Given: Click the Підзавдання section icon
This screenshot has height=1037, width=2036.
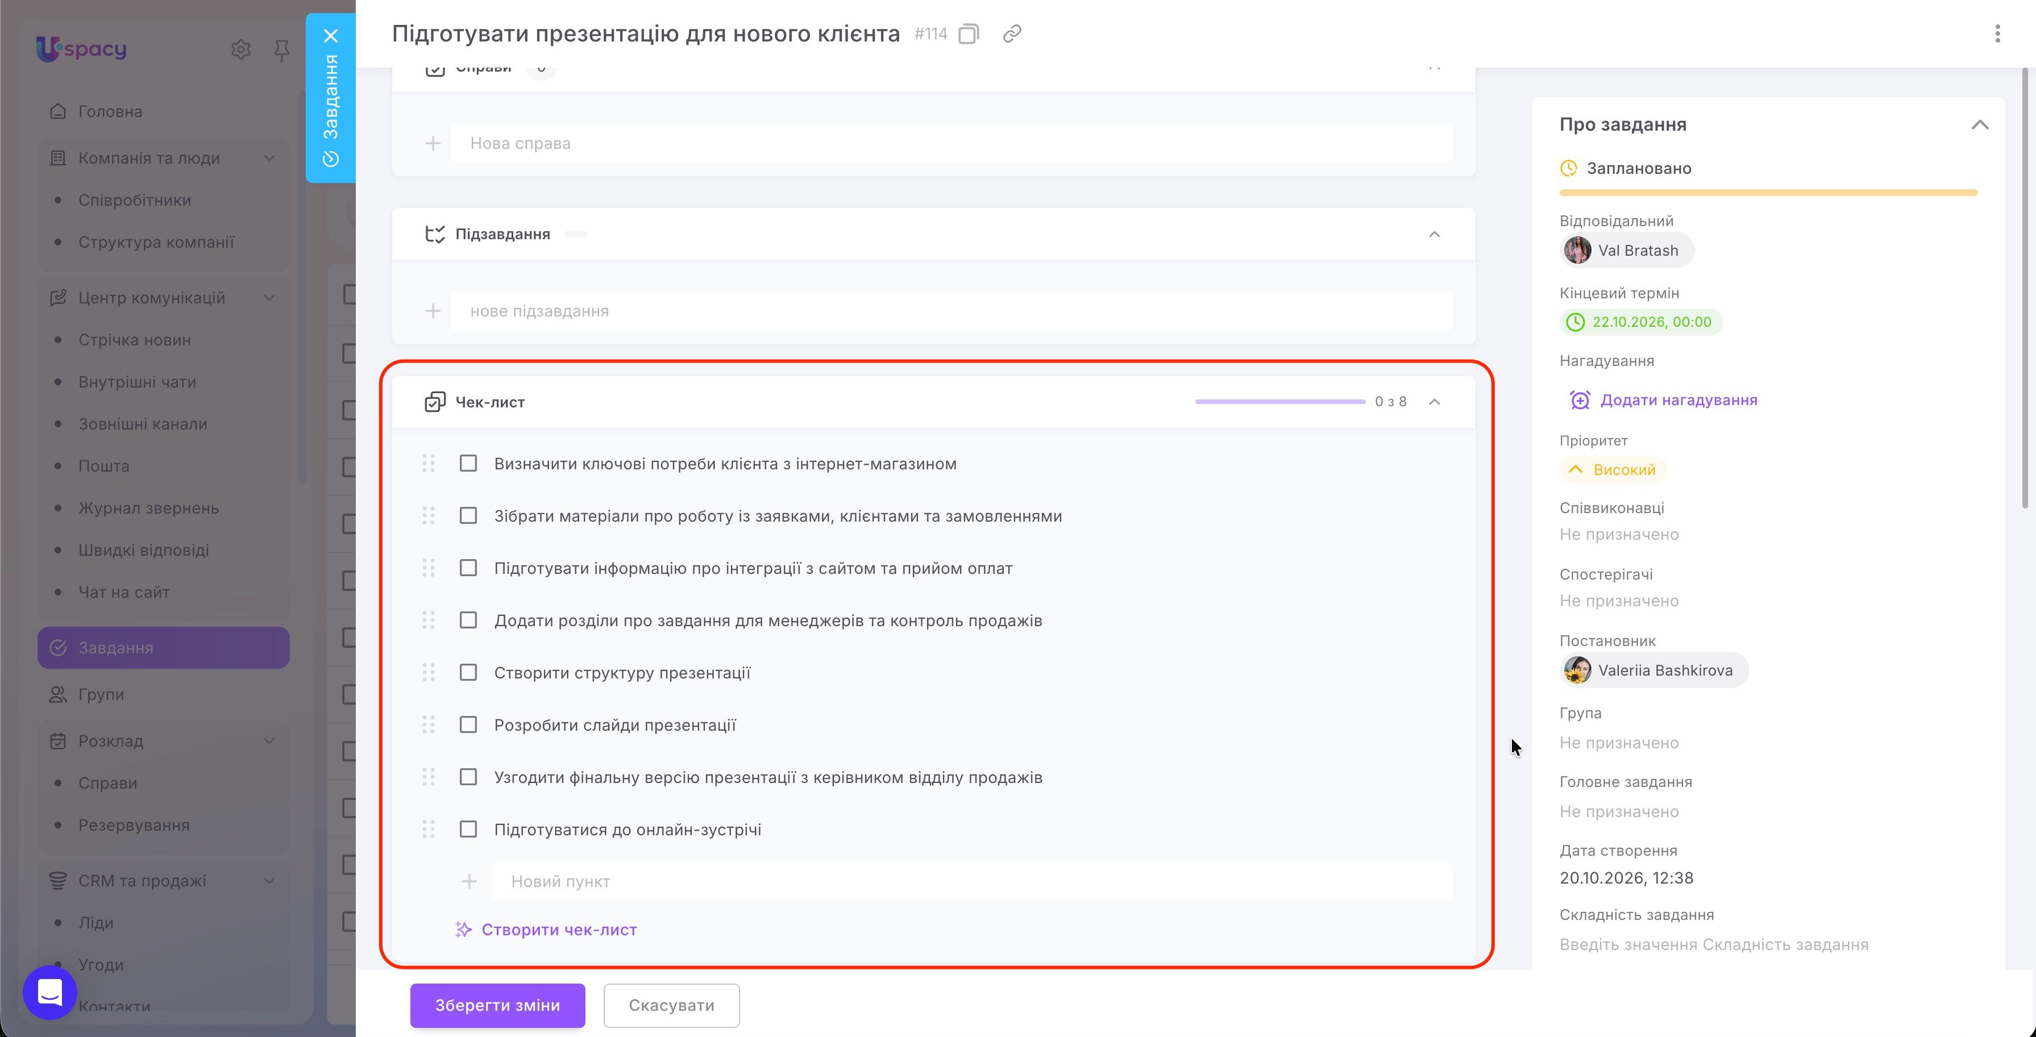Looking at the screenshot, I should click(435, 235).
